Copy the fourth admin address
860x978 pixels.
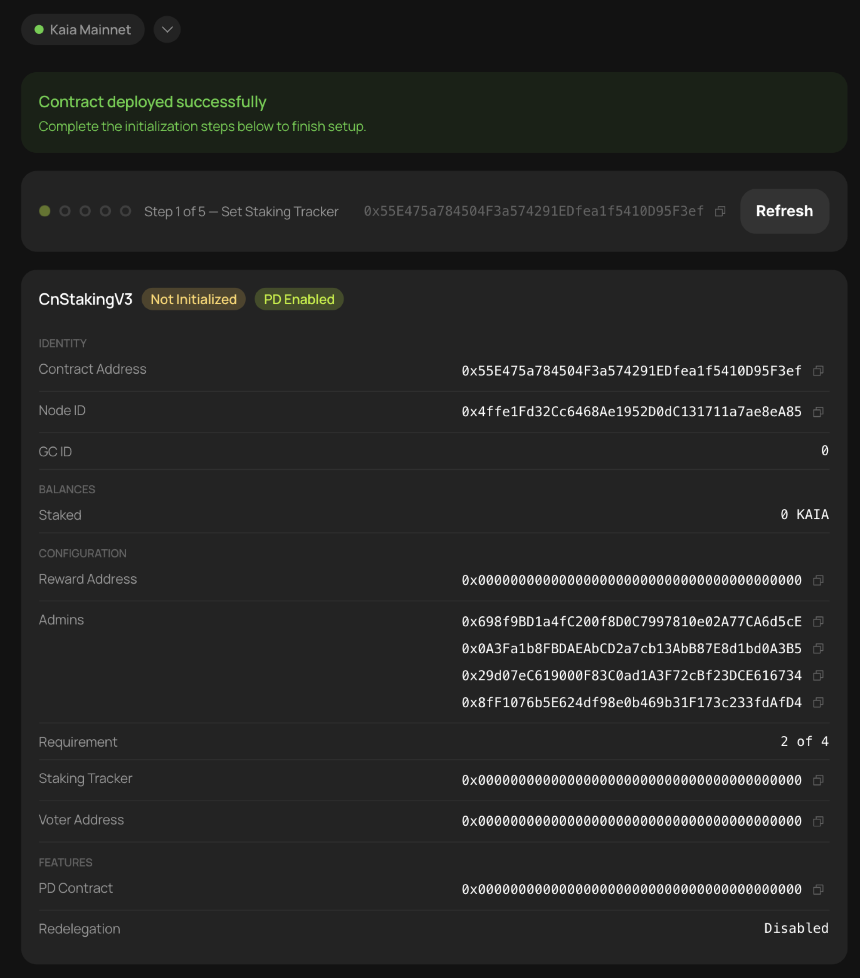coord(819,703)
